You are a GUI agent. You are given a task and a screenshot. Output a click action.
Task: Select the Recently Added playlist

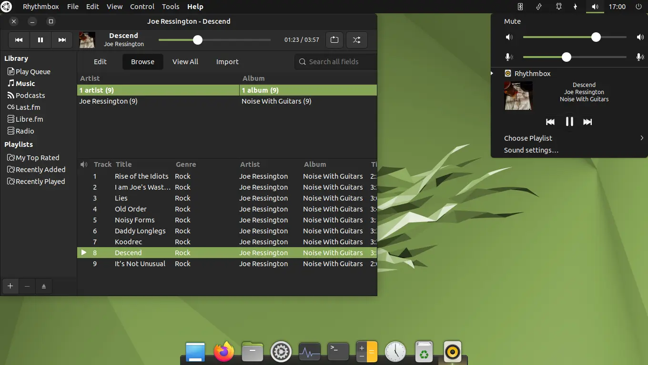click(x=40, y=169)
